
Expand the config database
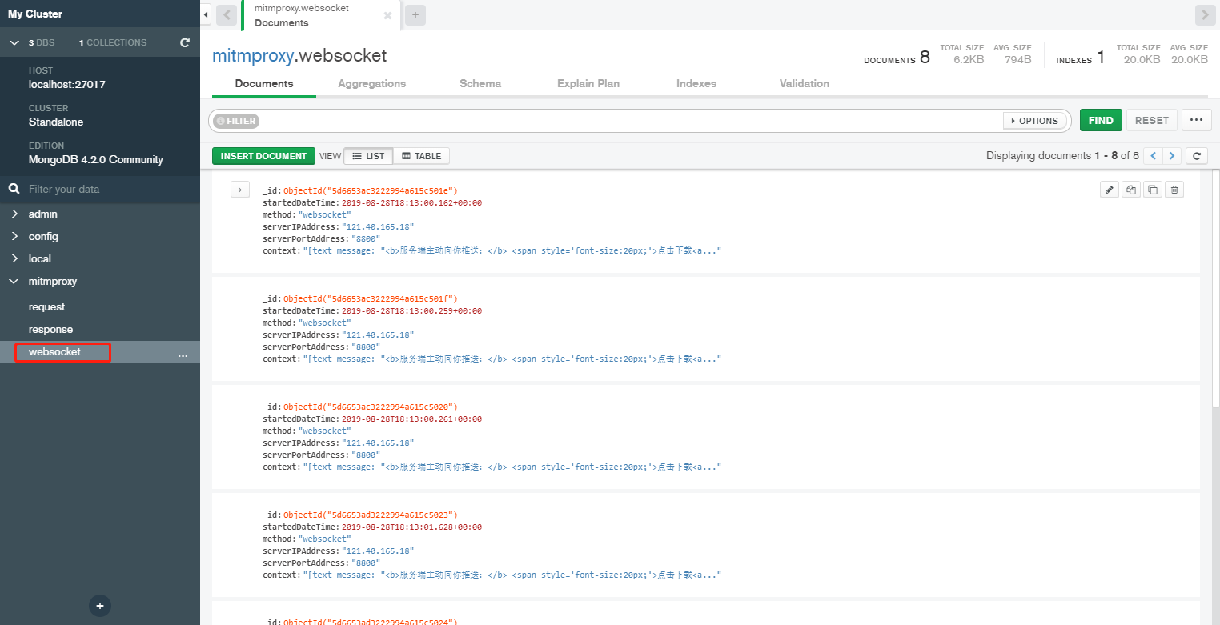[14, 237]
